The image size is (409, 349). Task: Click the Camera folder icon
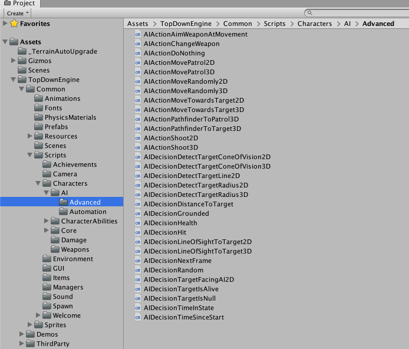tap(47, 174)
